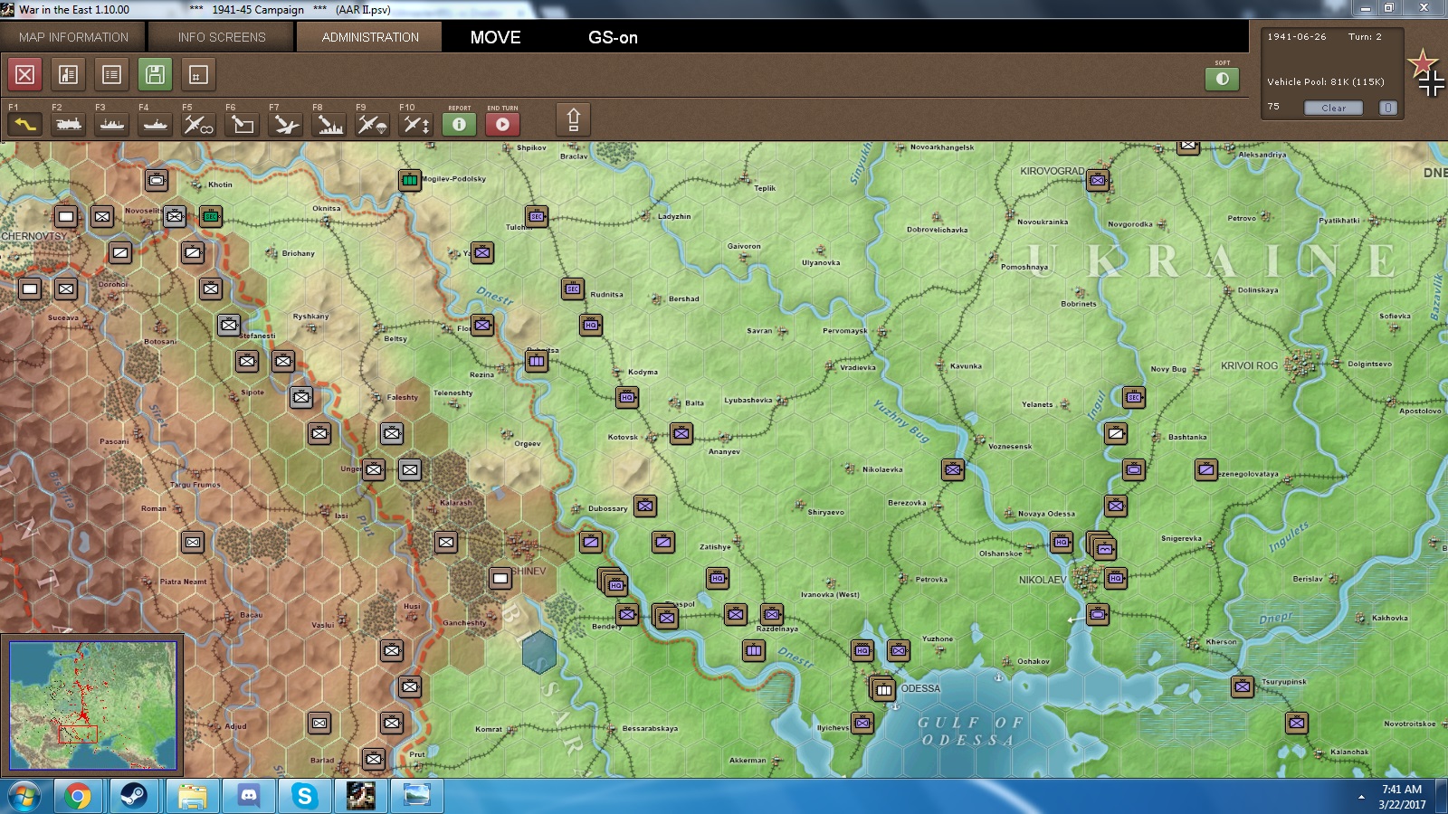The height and width of the screenshot is (814, 1448).
Task: Click the KRIVOI ROG city label
Action: 1249,365
